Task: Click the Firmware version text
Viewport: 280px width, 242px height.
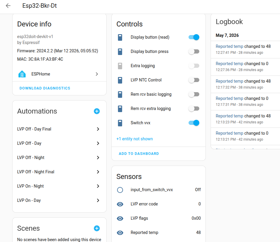Action: coord(57,51)
